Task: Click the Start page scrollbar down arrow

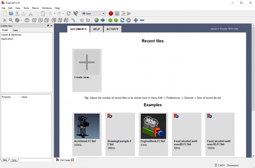Action: coord(253,156)
